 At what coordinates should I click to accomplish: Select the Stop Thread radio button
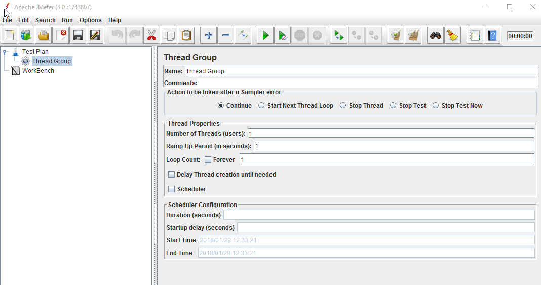(x=343, y=105)
